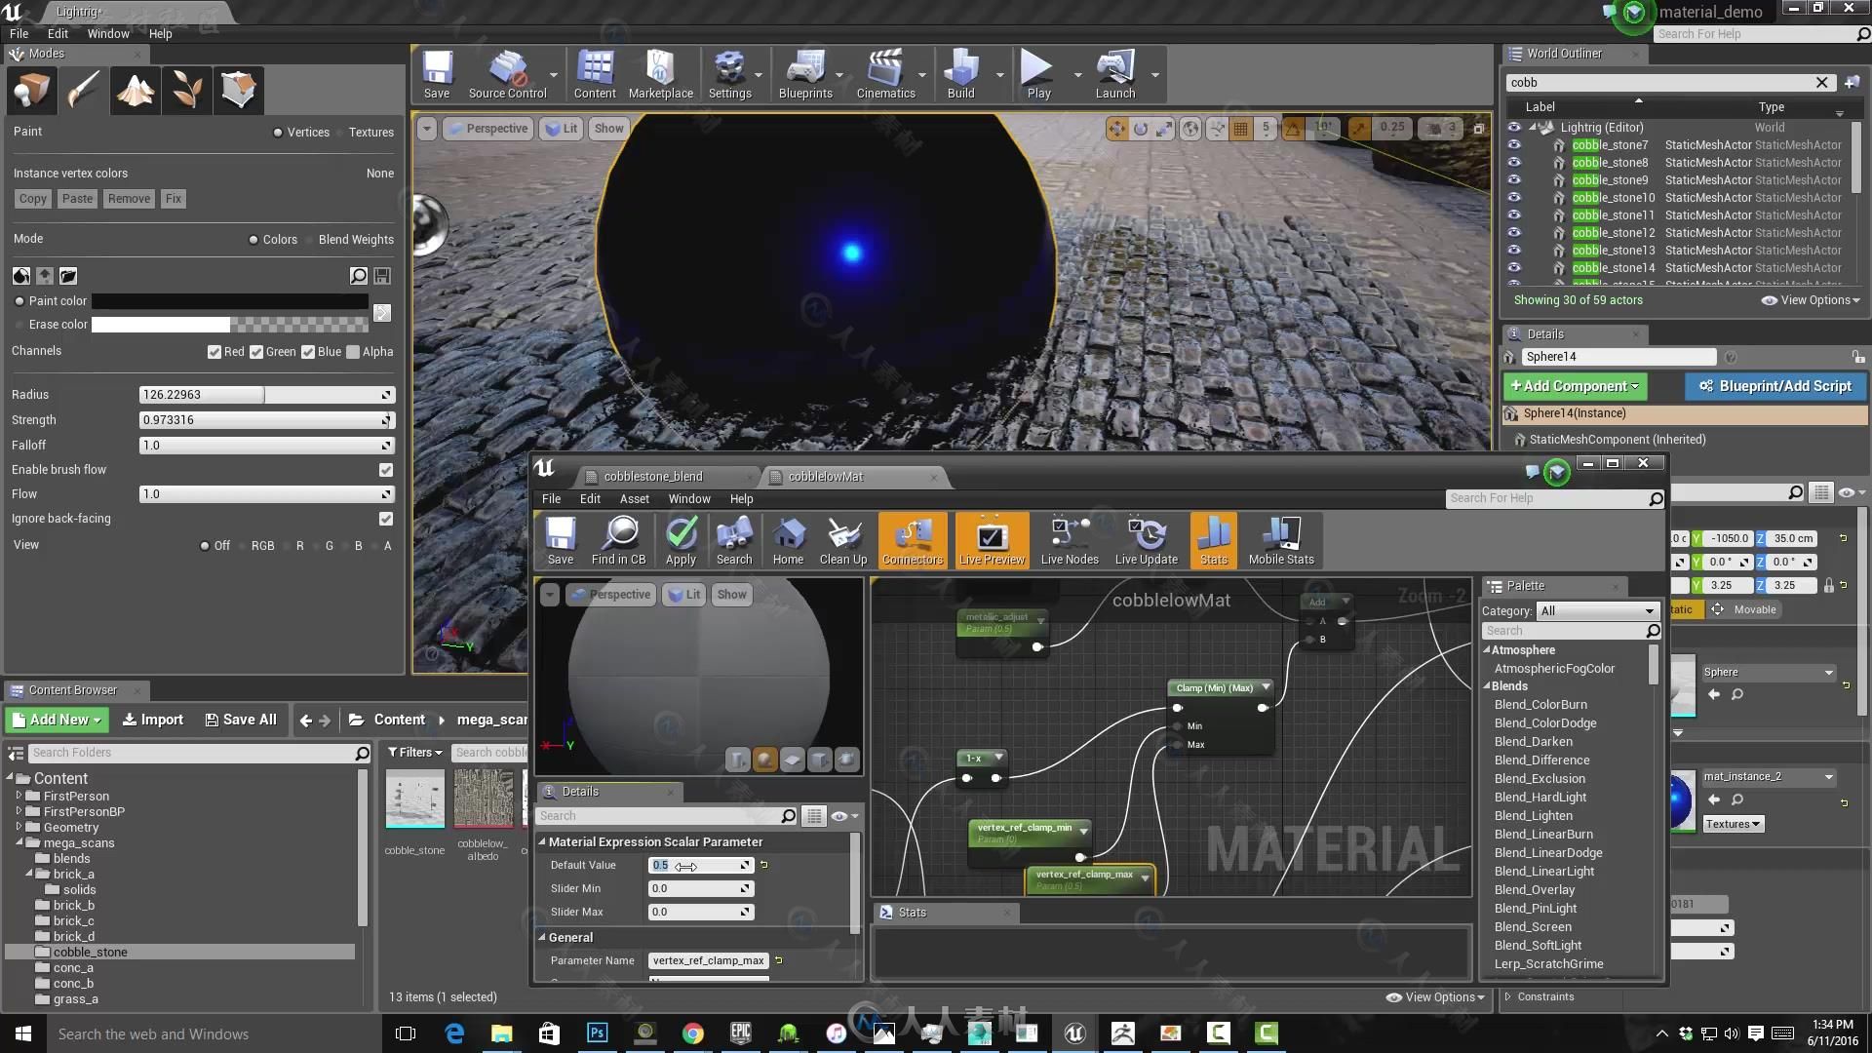Click the Fix button

pyautogui.click(x=173, y=199)
